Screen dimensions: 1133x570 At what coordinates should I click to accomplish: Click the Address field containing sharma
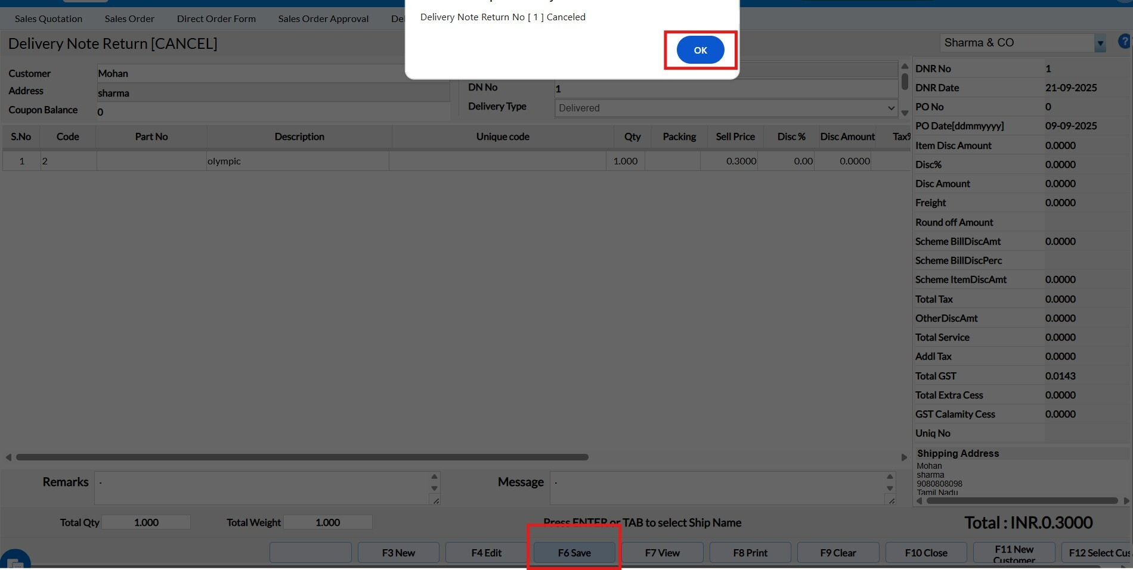tap(274, 93)
